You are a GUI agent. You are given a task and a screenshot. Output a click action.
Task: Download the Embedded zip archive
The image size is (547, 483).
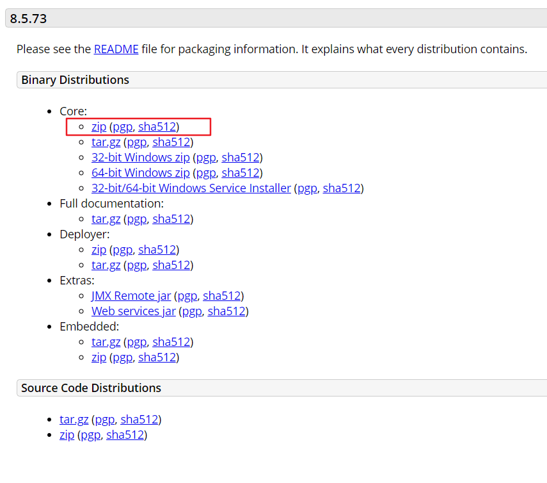click(99, 357)
